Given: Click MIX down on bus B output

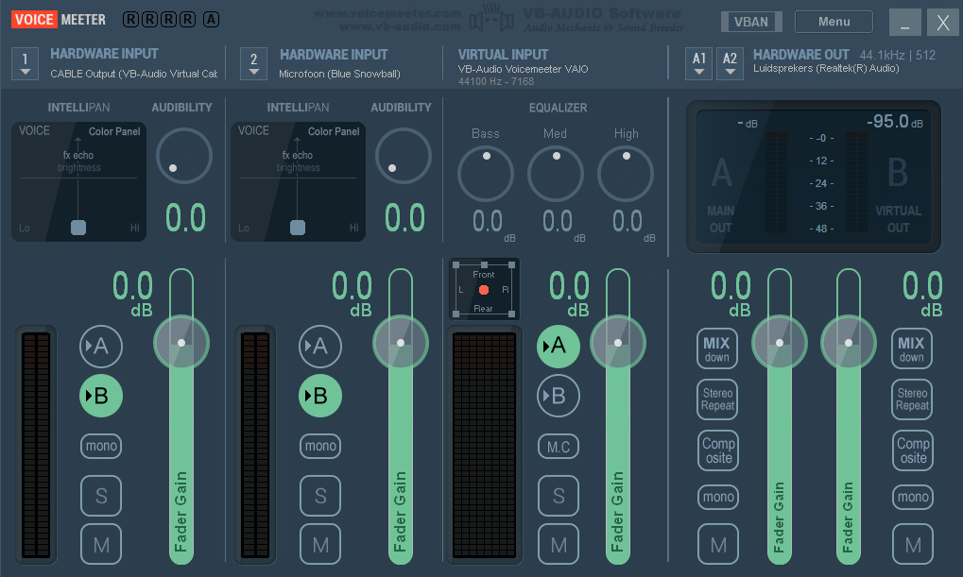Looking at the screenshot, I should (x=912, y=348).
